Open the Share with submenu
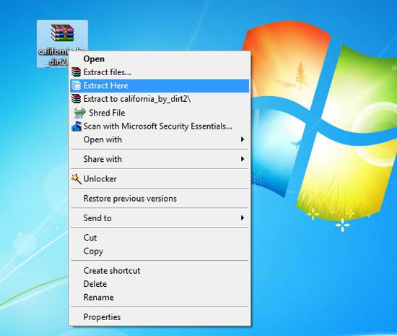397x336 pixels. pyautogui.click(x=160, y=159)
